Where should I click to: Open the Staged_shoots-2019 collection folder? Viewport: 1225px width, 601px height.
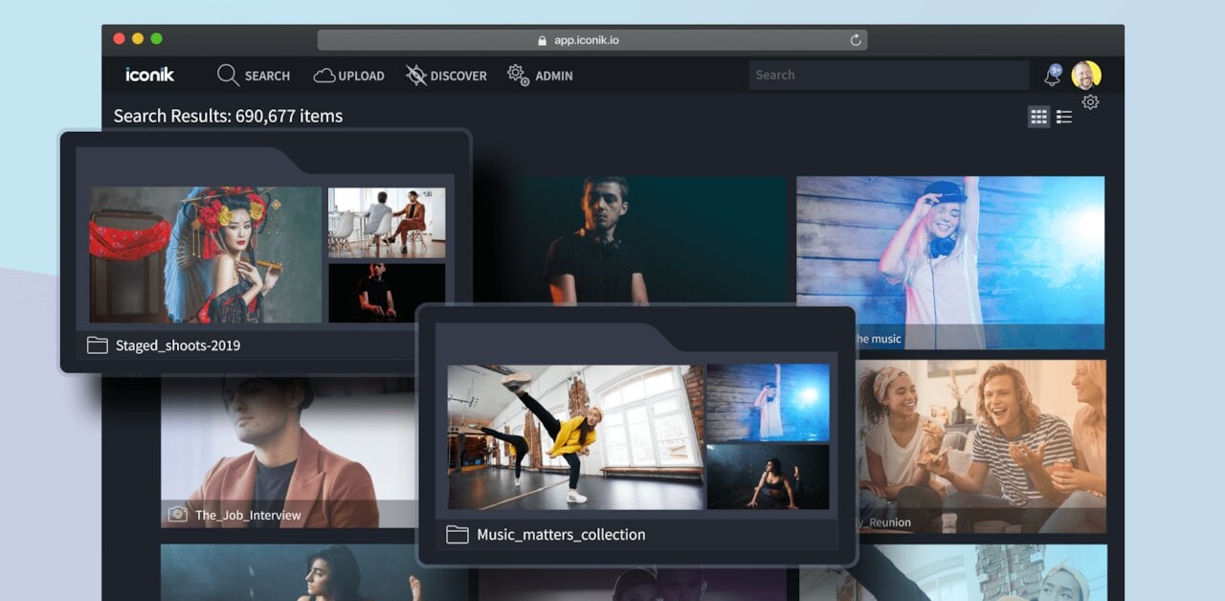point(178,345)
